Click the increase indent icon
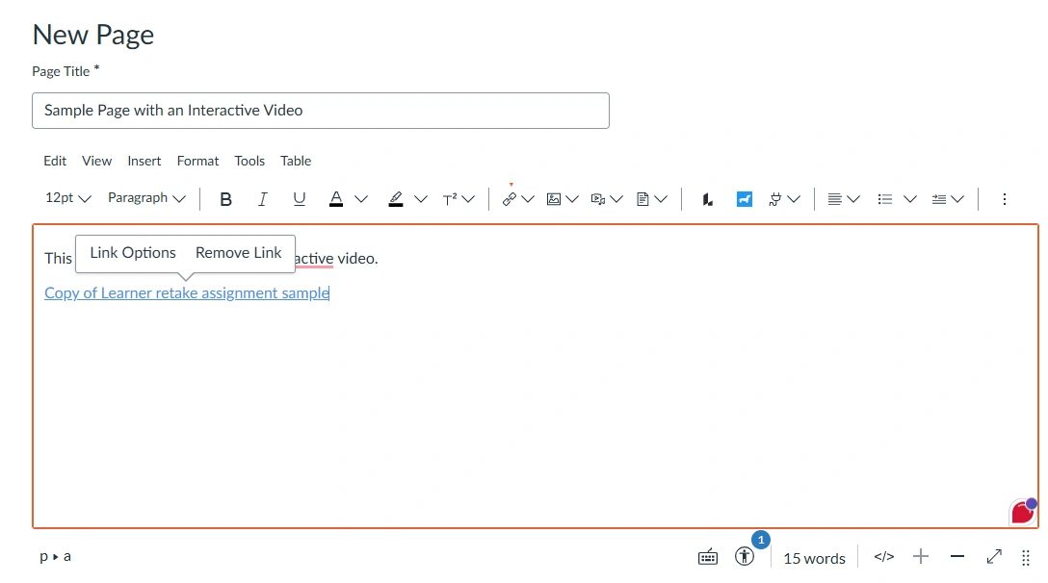The width and height of the screenshot is (1048, 583). 939,199
